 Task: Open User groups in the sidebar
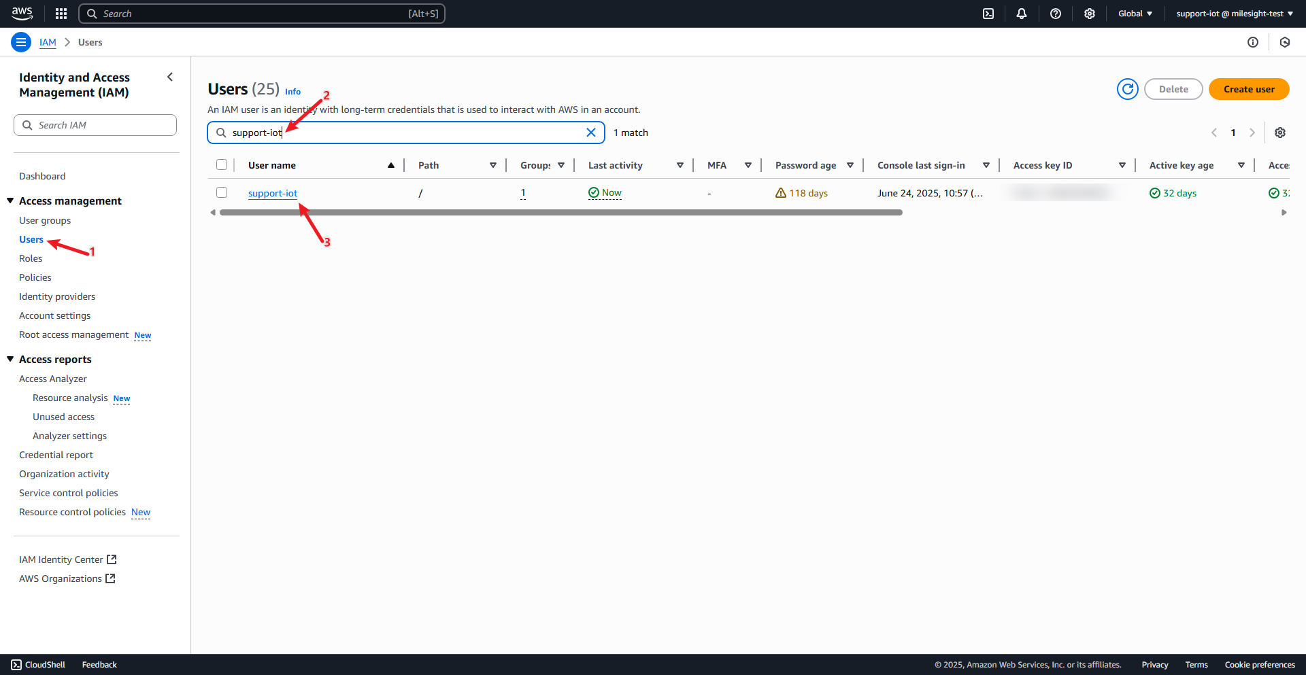click(x=45, y=220)
